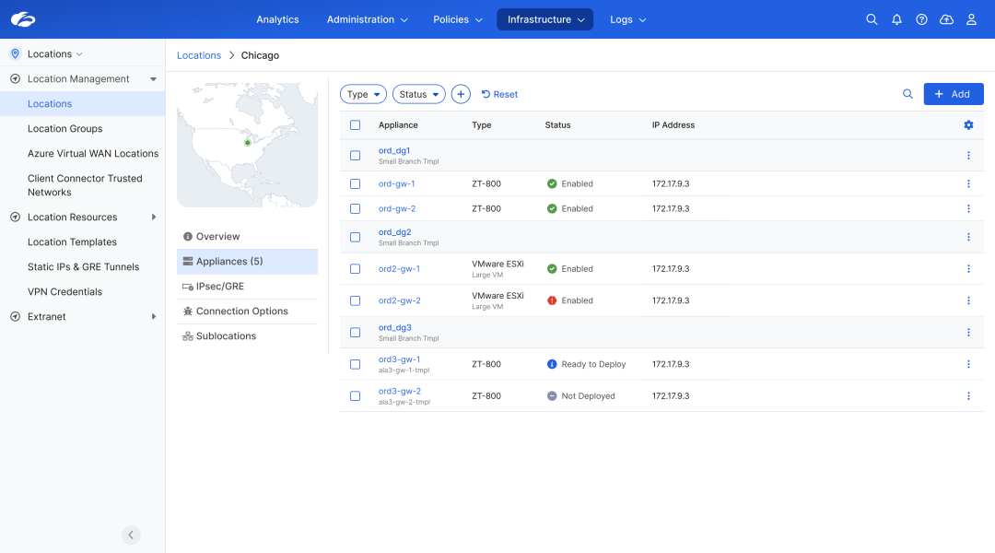
Task: Open the ord3-gw-1 appliance link
Action: tap(399, 359)
